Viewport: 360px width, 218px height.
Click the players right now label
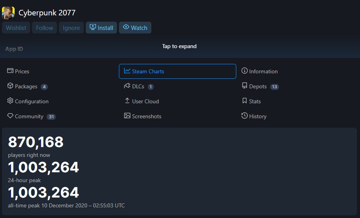[29, 155]
